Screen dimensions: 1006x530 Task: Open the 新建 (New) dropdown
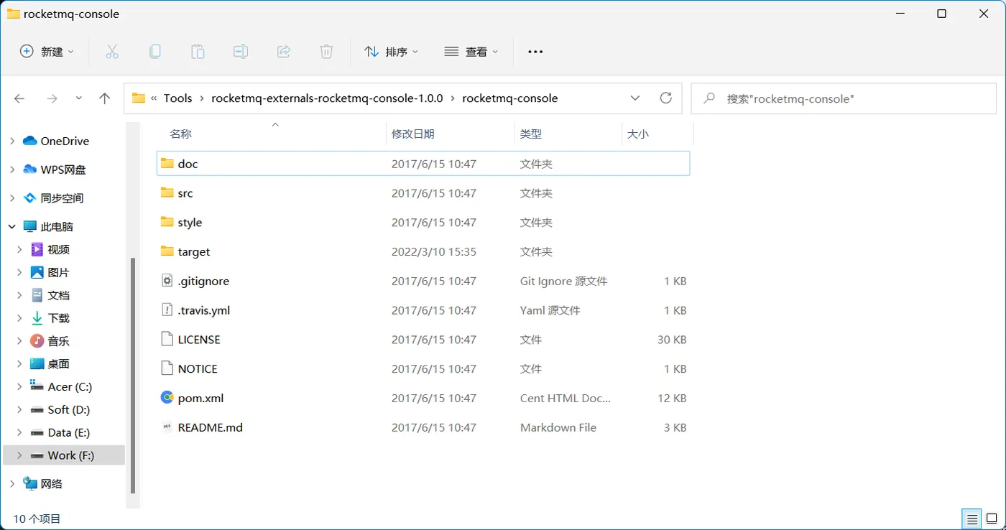point(47,52)
